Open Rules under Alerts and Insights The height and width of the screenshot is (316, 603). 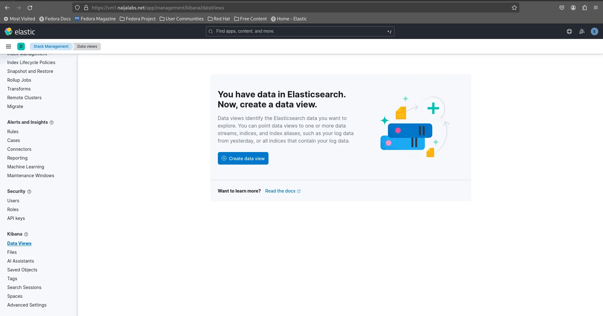pyautogui.click(x=13, y=132)
